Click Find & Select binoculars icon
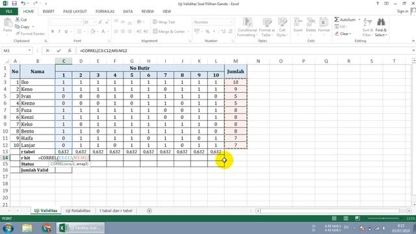 381,22
